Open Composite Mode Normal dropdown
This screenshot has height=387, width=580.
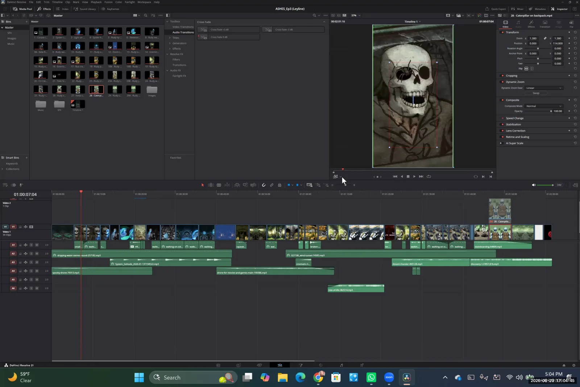click(x=544, y=106)
